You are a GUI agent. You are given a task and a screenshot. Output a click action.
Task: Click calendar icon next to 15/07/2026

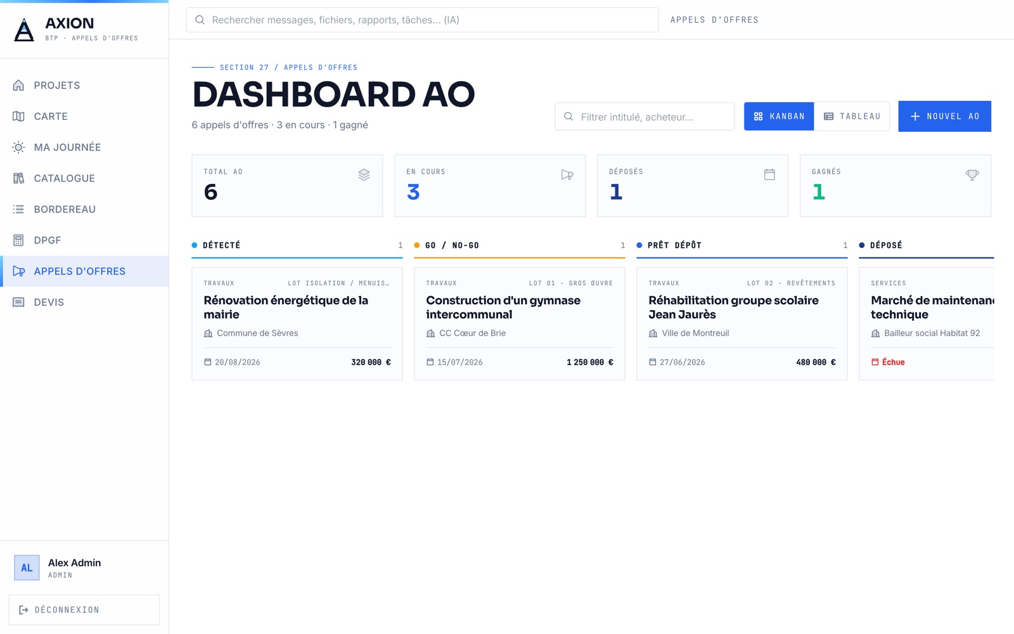pos(430,362)
